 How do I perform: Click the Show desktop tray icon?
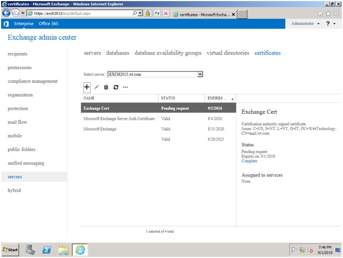338,250
